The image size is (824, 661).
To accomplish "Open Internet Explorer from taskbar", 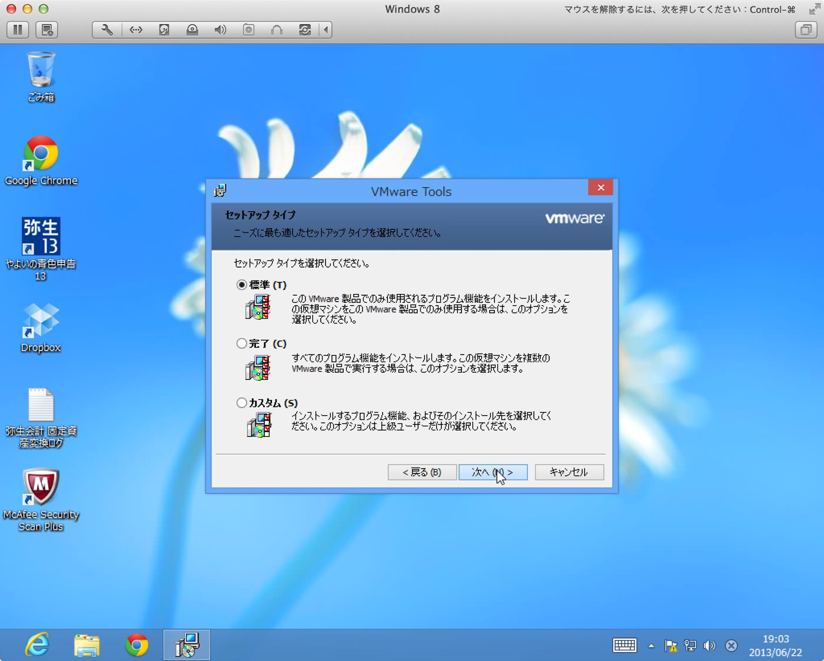I will click(x=37, y=645).
